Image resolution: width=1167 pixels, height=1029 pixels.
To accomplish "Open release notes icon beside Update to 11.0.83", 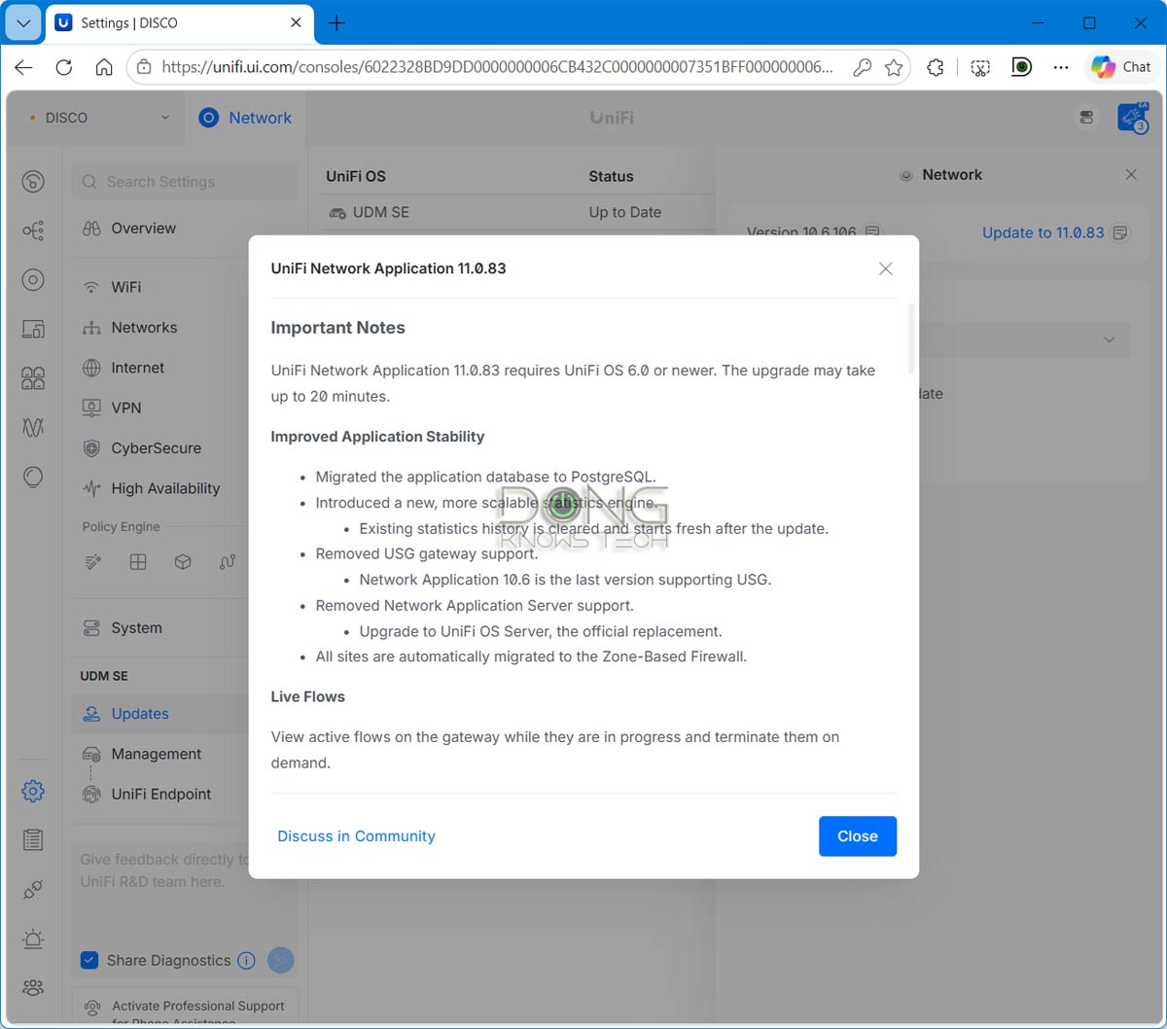I will [x=1120, y=232].
